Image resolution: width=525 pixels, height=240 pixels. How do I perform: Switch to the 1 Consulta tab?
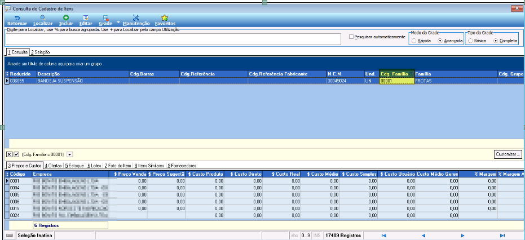(17, 52)
